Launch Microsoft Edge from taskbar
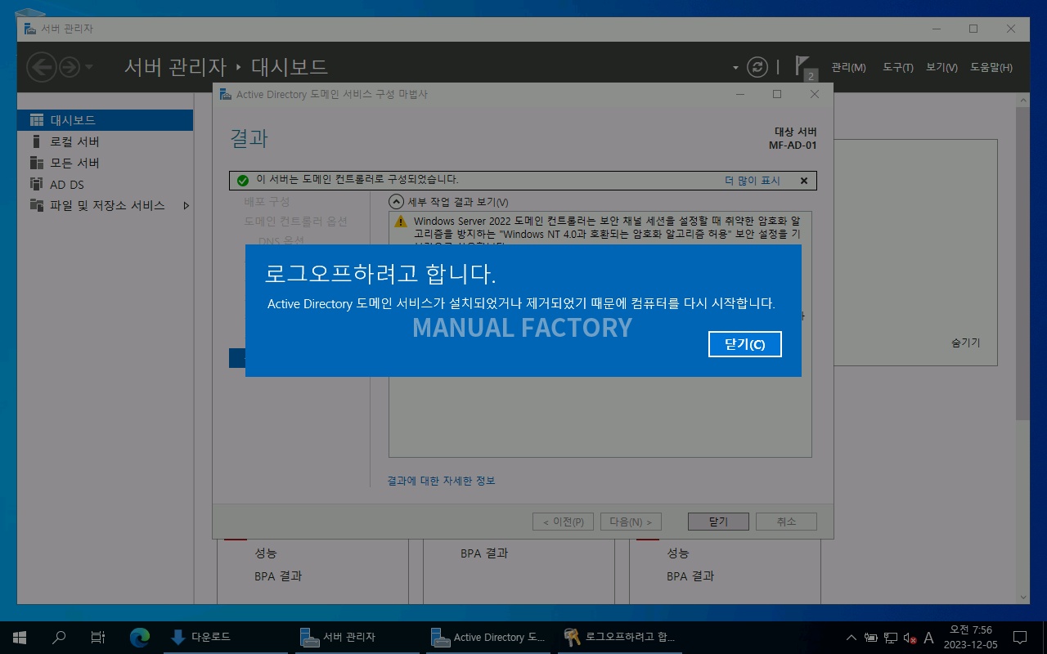Image resolution: width=1047 pixels, height=654 pixels. click(x=140, y=637)
